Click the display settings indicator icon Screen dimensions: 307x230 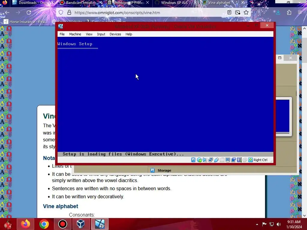pos(228,160)
